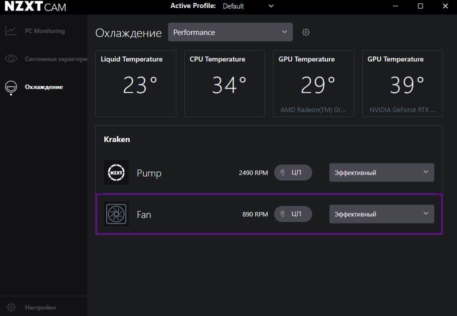Open the Fan Эффективный mode dropdown
This screenshot has height=316, width=457.
click(x=381, y=214)
